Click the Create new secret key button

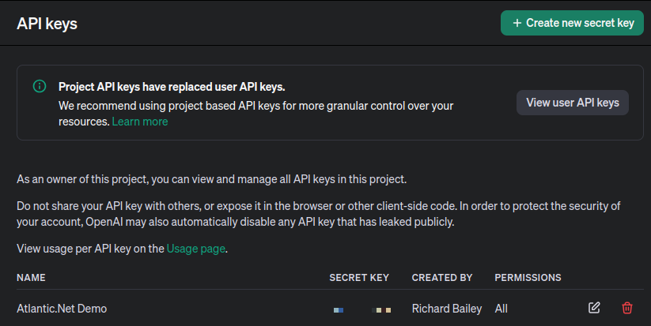pyautogui.click(x=572, y=23)
